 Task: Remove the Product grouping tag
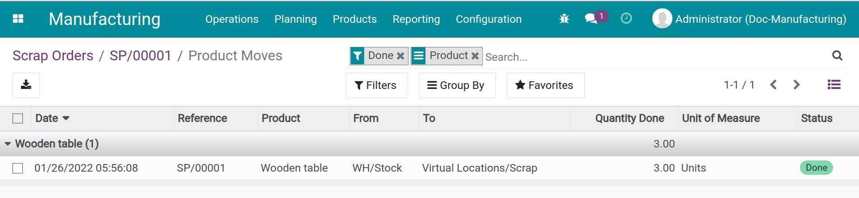(x=475, y=56)
